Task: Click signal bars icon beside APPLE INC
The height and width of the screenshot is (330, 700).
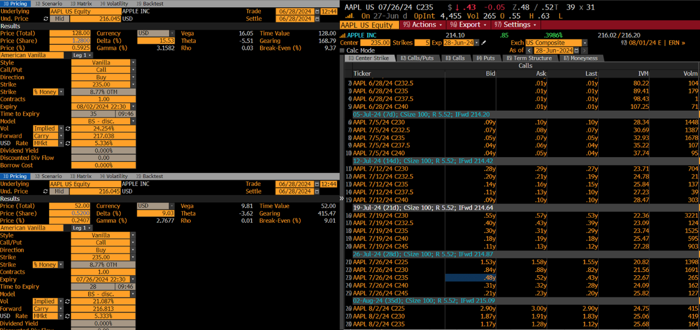Action: coord(344,35)
